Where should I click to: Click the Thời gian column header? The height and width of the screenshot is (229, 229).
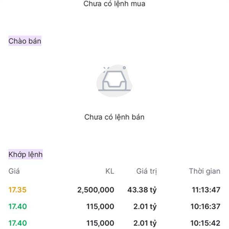[x=205, y=171]
